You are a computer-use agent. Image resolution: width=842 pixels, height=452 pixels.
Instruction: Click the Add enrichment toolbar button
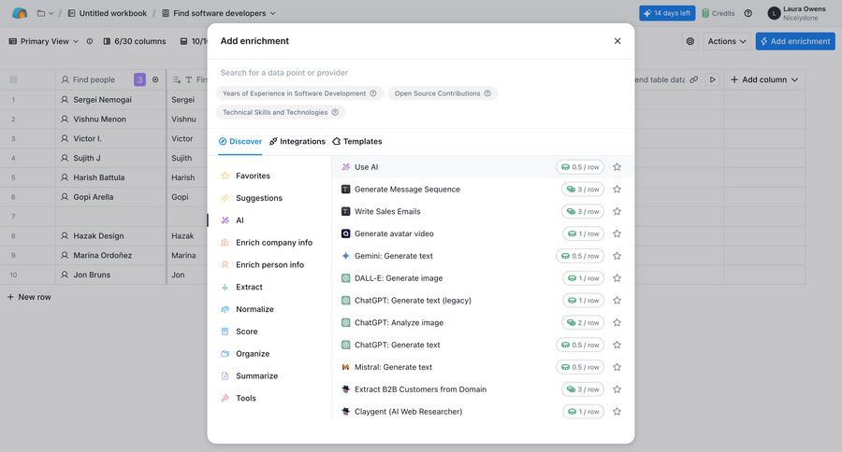click(x=795, y=41)
